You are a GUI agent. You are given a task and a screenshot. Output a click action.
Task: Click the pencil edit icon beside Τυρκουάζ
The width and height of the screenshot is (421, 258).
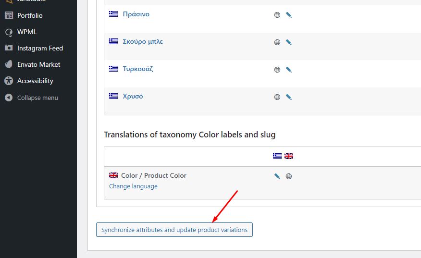(x=289, y=70)
